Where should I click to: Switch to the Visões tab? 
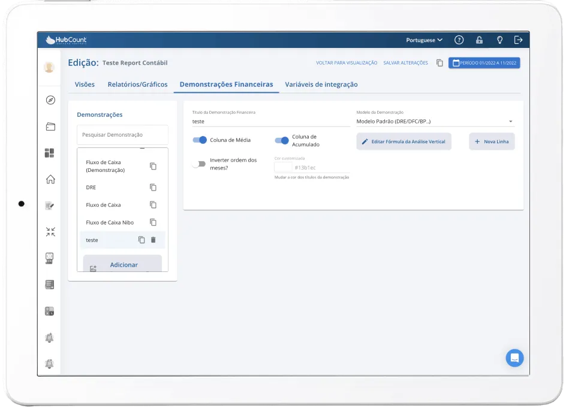[85, 84]
